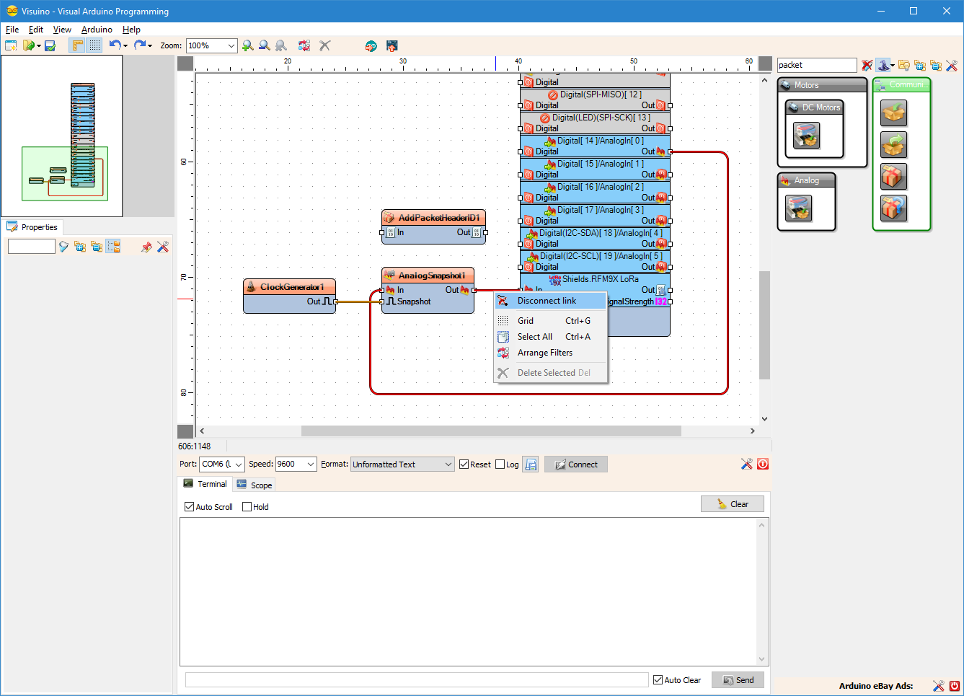Viewport: 964px width, 696px height.
Task: Open the Speed baud rate dropdown
Action: click(311, 464)
